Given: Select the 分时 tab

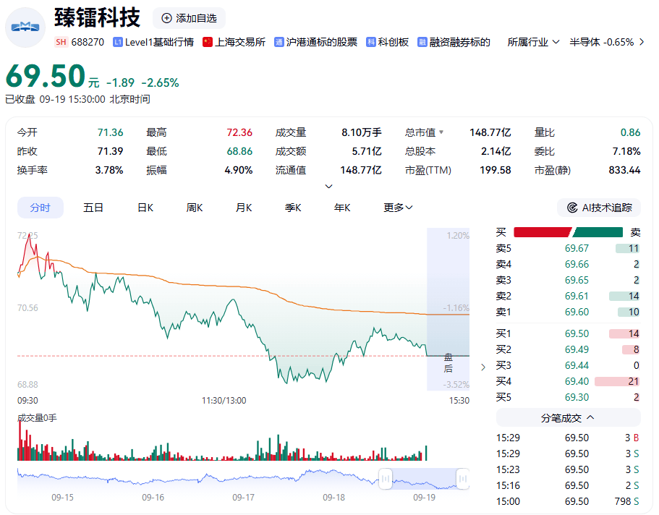Looking at the screenshot, I should (41, 208).
